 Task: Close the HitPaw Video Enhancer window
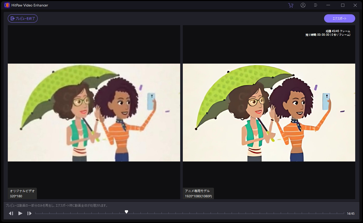(x=355, y=5)
